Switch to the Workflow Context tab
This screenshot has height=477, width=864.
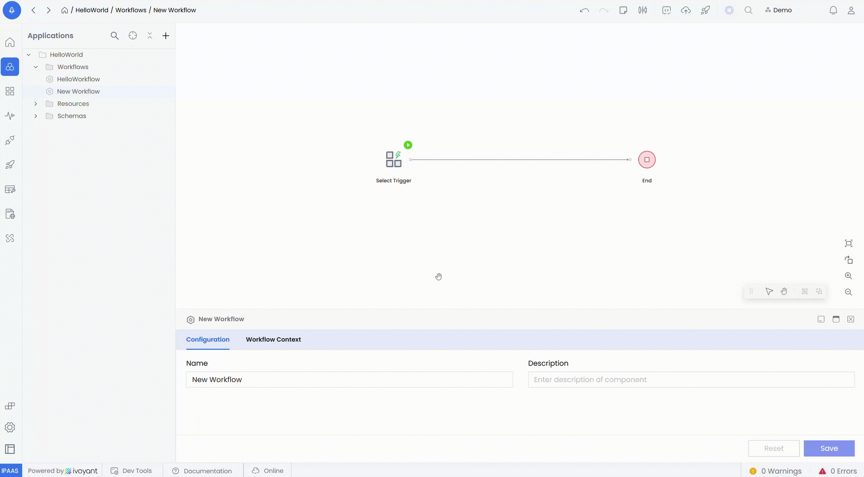click(273, 339)
